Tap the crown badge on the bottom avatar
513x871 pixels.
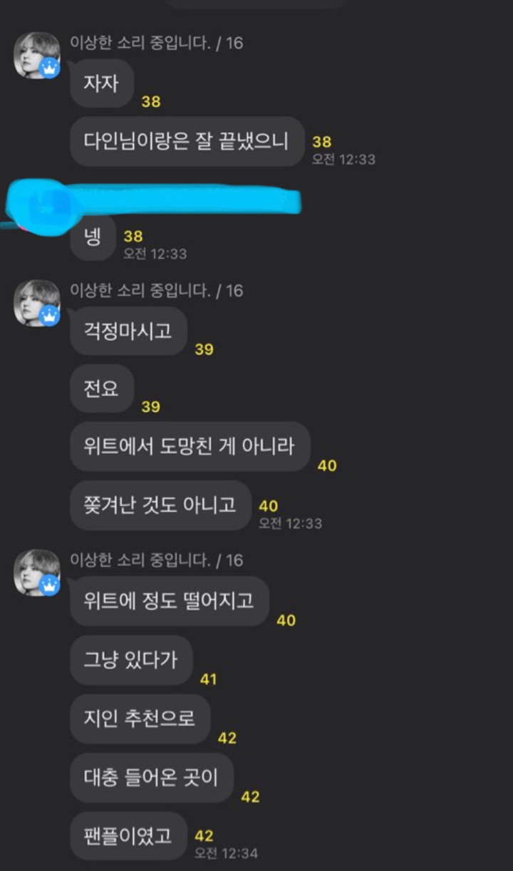point(49,585)
